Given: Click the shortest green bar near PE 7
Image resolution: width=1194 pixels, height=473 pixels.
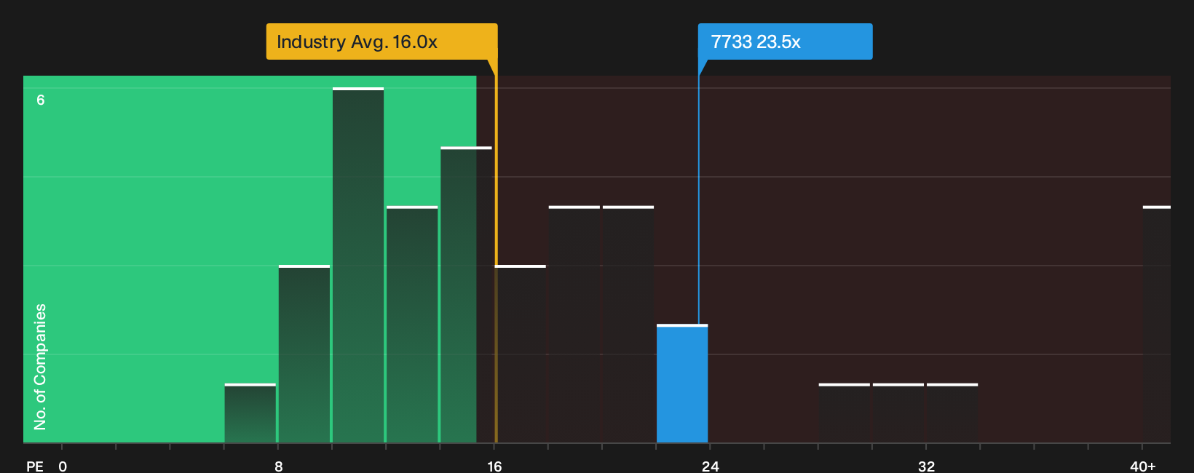Looking at the screenshot, I should pos(250,413).
